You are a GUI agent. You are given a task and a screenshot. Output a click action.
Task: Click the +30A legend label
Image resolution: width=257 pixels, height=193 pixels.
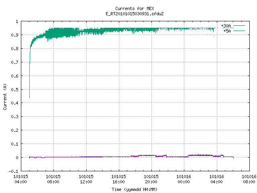pyautogui.click(x=226, y=26)
